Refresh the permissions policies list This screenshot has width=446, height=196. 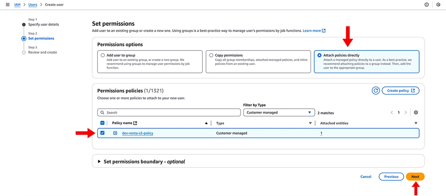pos(376,91)
